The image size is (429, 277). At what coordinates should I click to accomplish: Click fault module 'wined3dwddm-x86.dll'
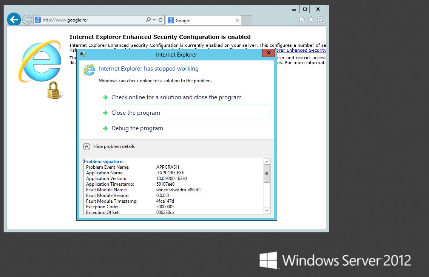click(x=178, y=190)
